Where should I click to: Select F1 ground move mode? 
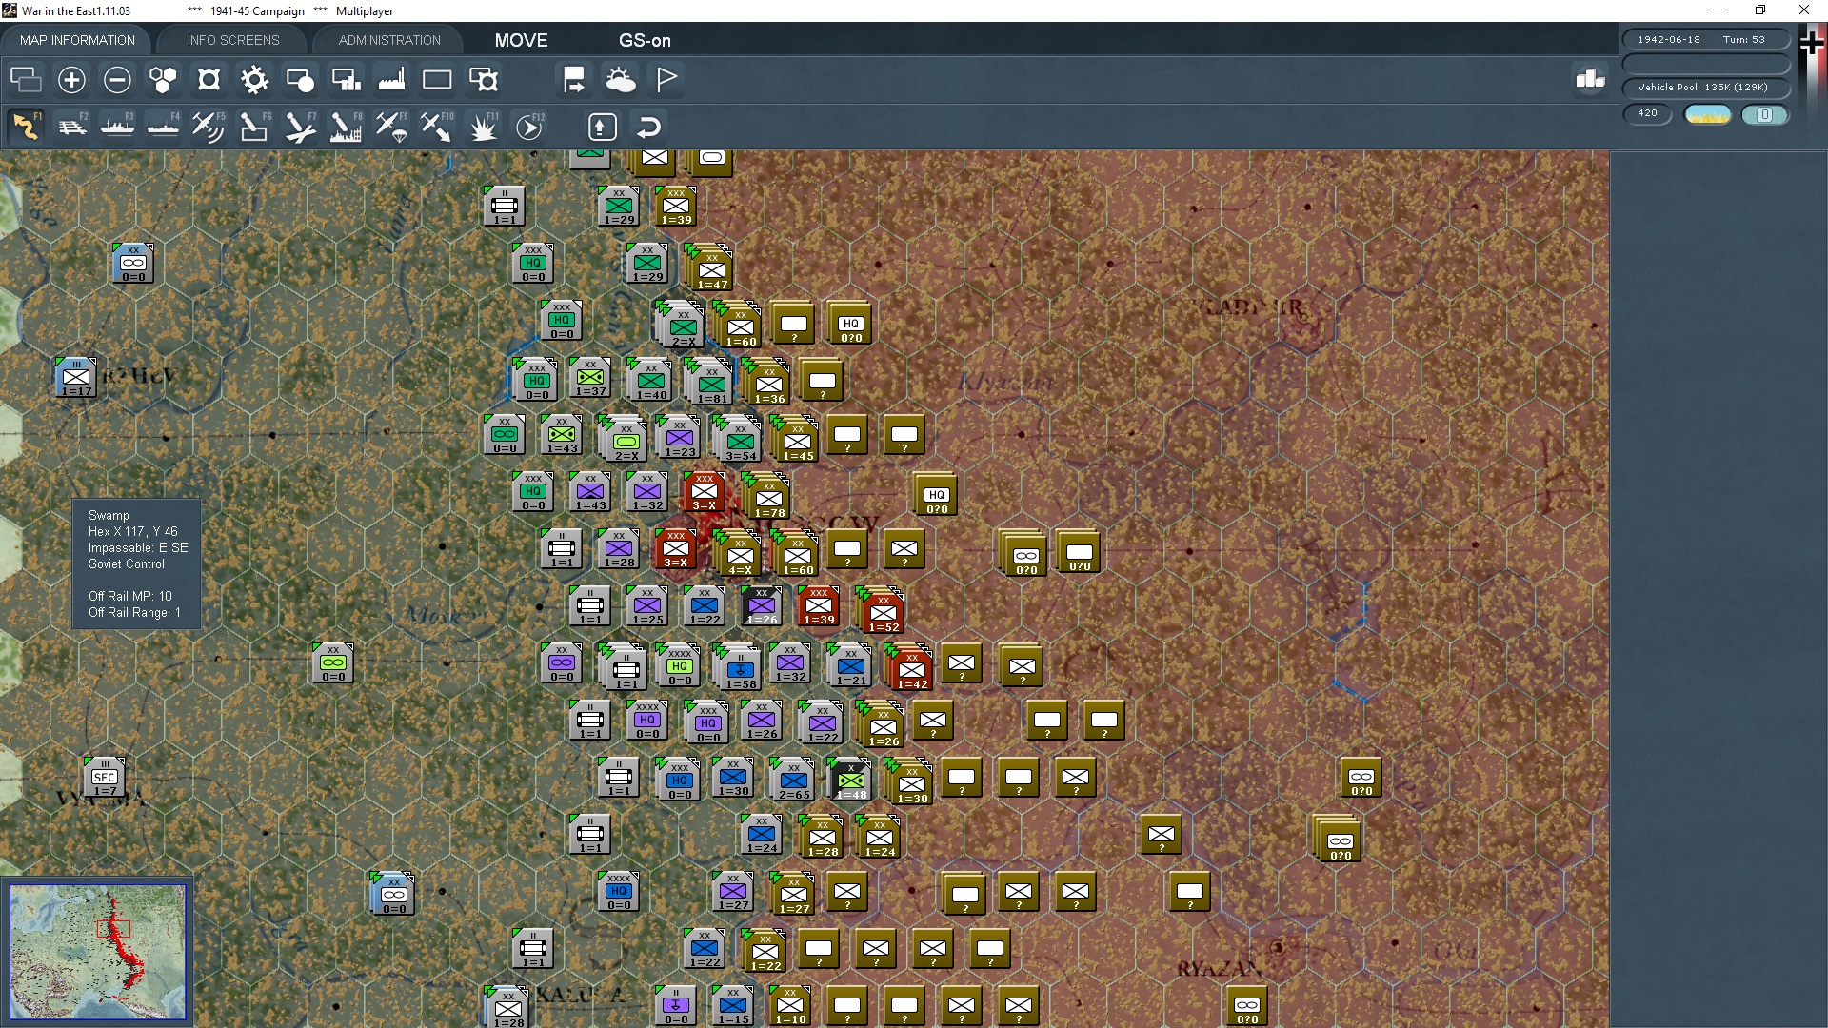tap(26, 126)
